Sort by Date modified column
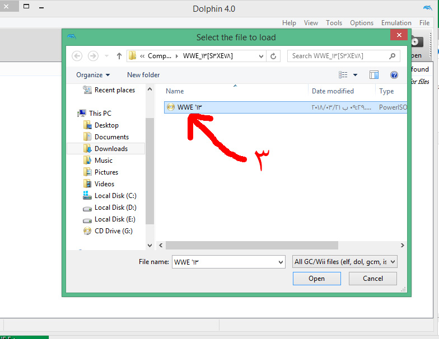439x339 pixels. (333, 91)
